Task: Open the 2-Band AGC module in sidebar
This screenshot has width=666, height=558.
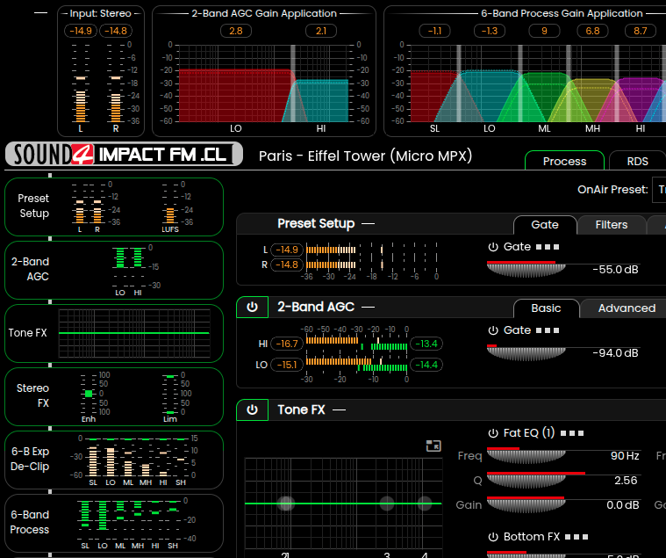Action: point(114,270)
